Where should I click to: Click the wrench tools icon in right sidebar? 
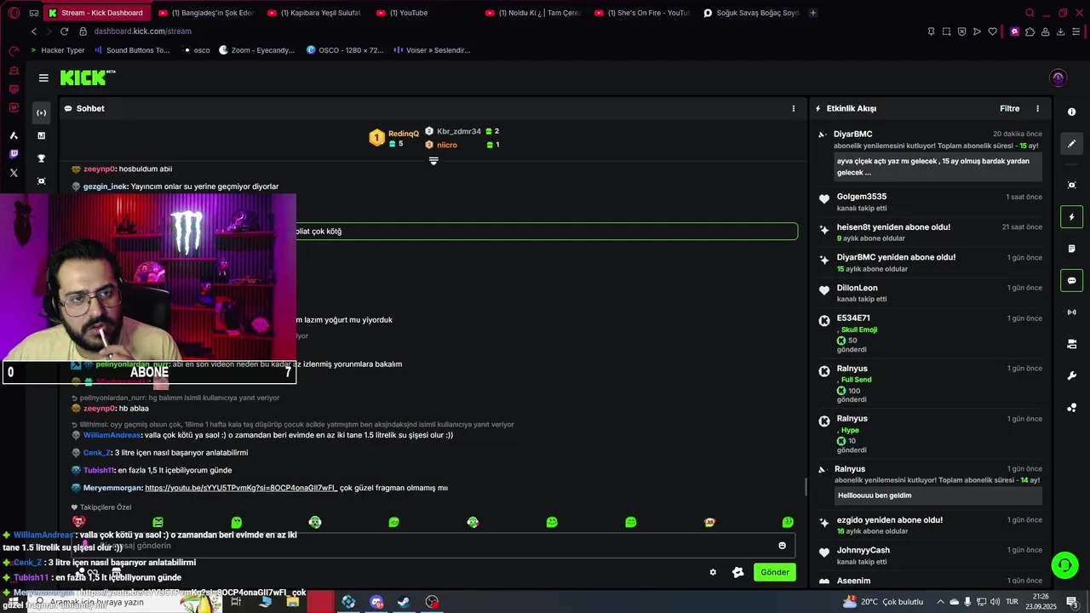(1071, 376)
